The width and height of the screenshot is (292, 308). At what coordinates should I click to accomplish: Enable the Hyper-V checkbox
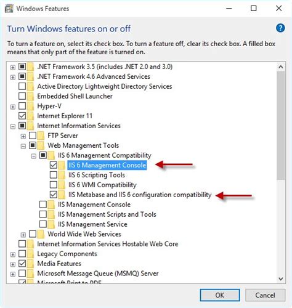pyautogui.click(x=22, y=106)
